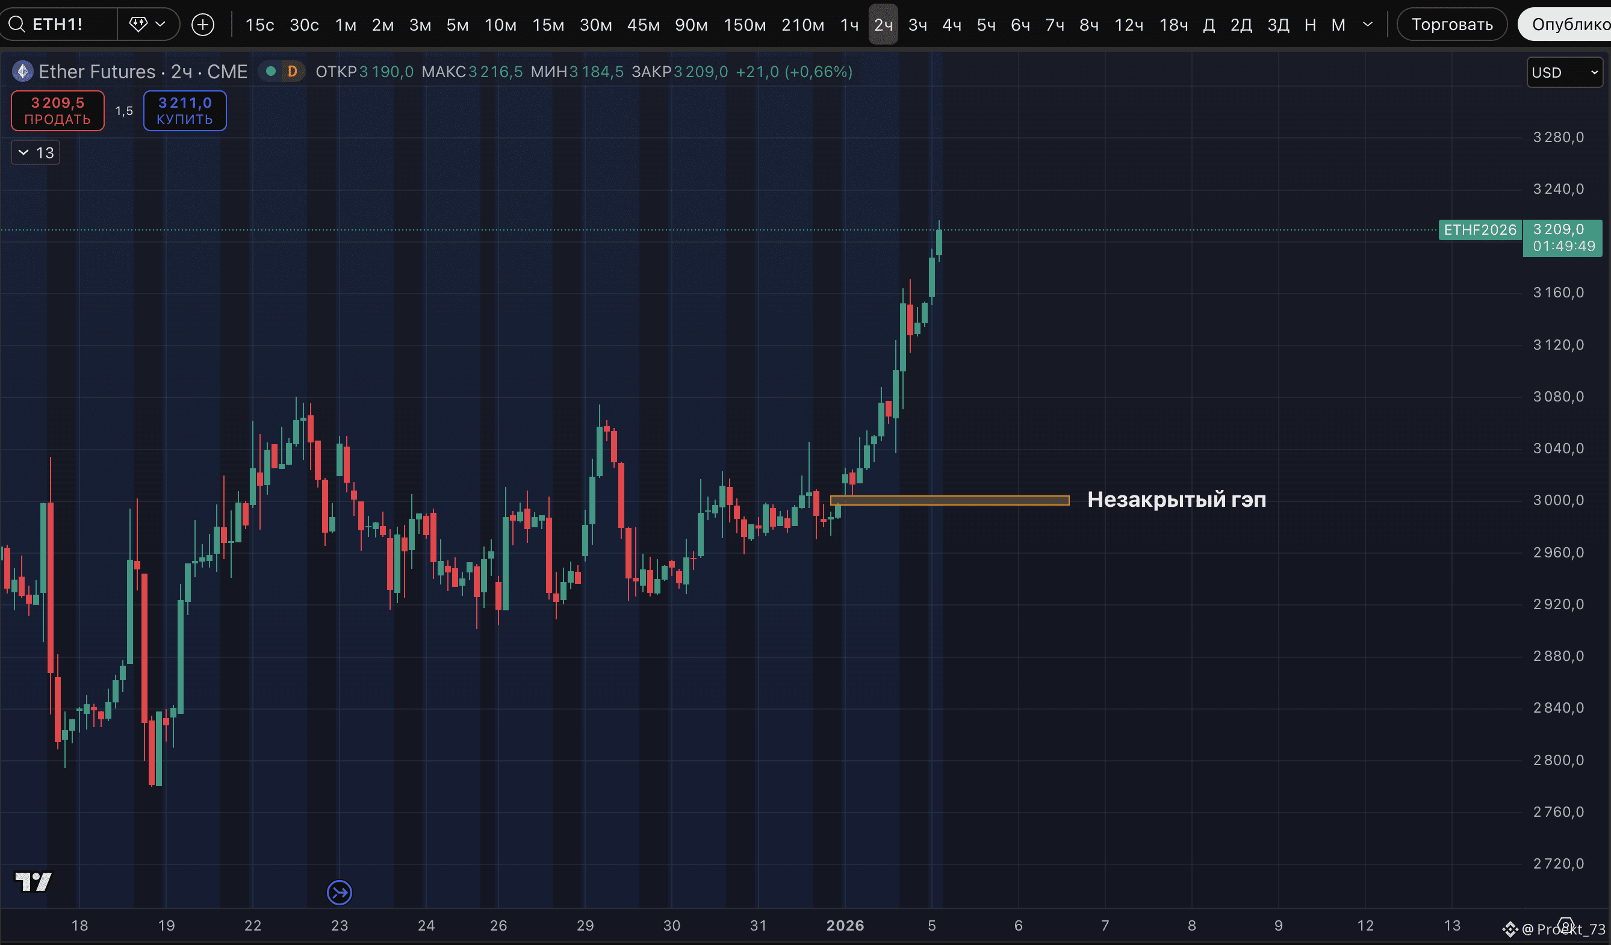Image resolution: width=1611 pixels, height=945 pixels.
Task: Click the green market status dot
Action: [x=270, y=72]
